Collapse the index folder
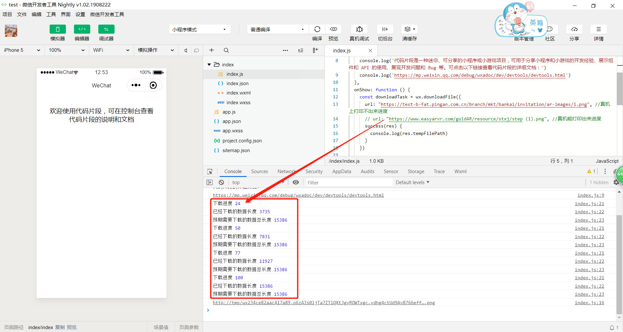 tap(209, 65)
